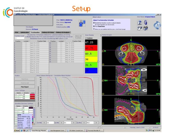Toggle the Isodose checkbox
181x136 pixels.
86,38
